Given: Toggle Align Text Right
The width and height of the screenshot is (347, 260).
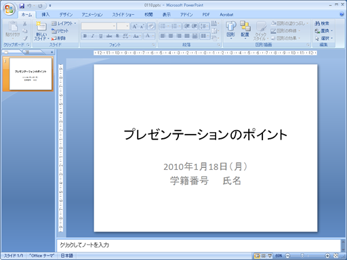Looking at the screenshot, I should [179, 36].
